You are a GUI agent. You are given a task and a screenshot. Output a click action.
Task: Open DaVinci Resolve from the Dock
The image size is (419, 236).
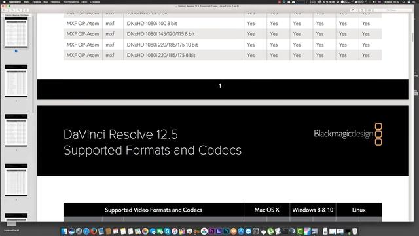point(204,231)
